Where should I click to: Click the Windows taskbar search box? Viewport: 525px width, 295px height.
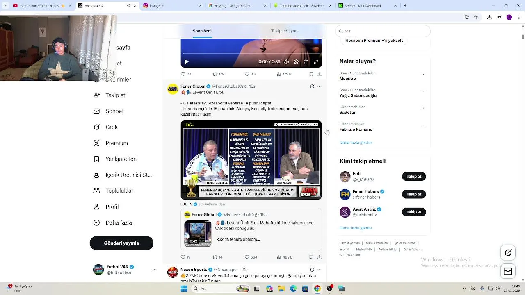pyautogui.click(x=221, y=289)
